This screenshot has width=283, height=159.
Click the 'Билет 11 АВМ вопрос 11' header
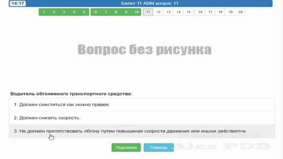click(x=149, y=4)
